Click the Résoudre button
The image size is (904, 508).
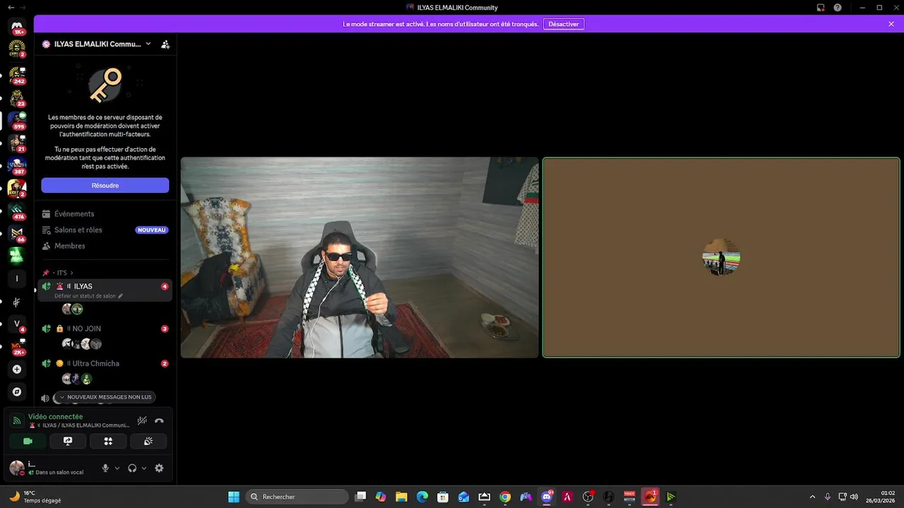(x=105, y=186)
